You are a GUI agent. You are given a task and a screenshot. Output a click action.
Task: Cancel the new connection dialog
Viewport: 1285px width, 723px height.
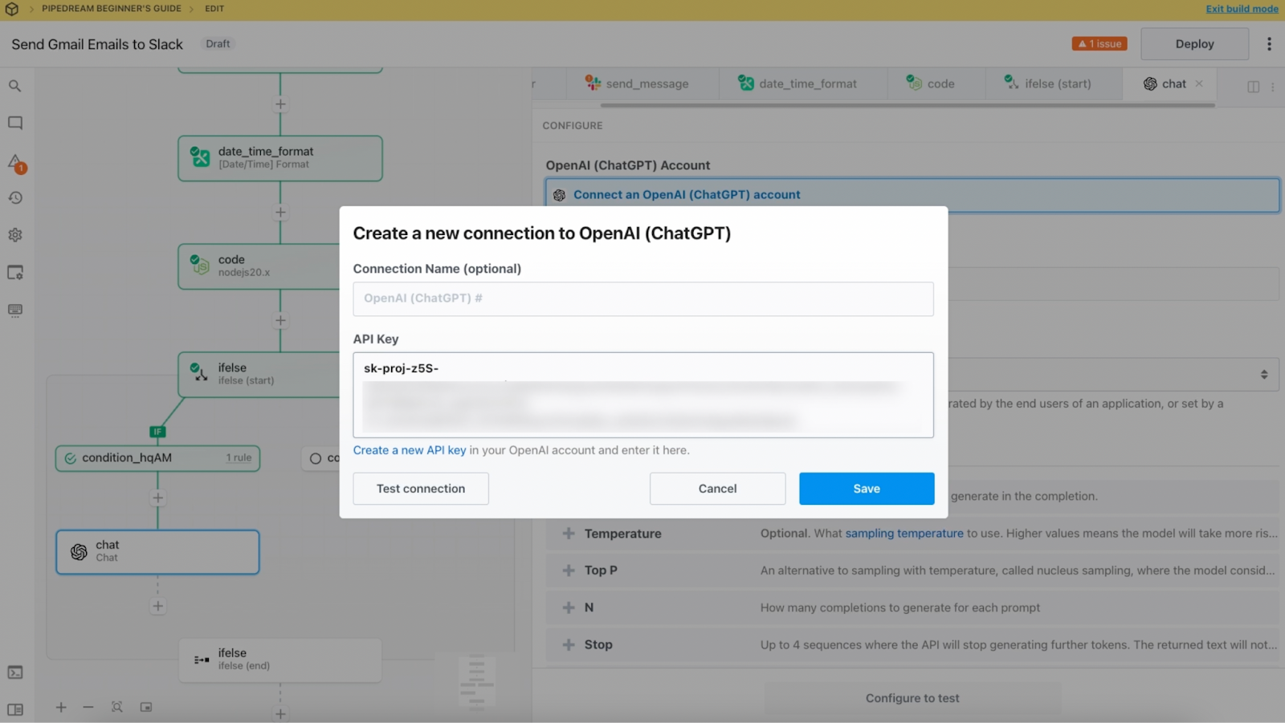pos(717,489)
